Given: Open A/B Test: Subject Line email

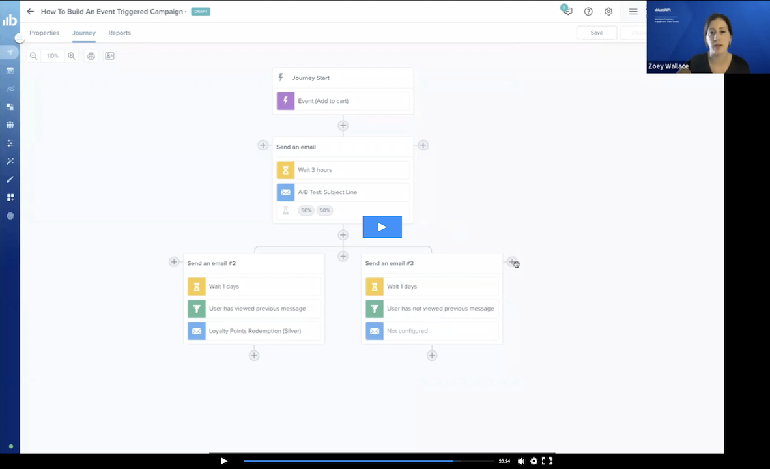Looking at the screenshot, I should (343, 192).
